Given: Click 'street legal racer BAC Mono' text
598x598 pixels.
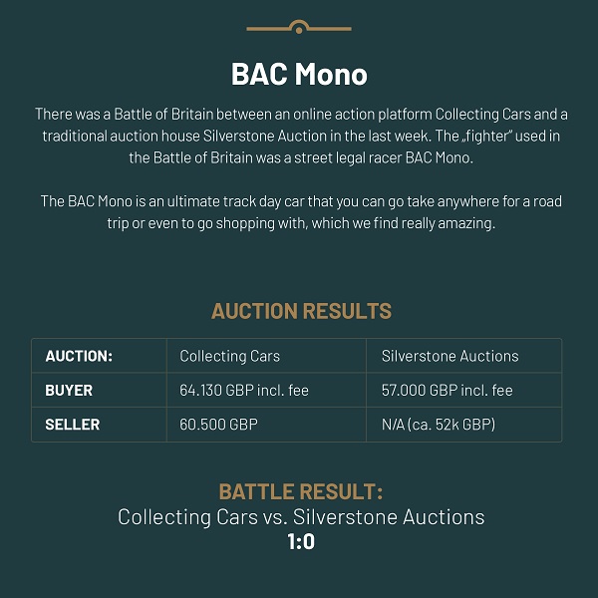Looking at the screenshot, I should (x=384, y=157).
